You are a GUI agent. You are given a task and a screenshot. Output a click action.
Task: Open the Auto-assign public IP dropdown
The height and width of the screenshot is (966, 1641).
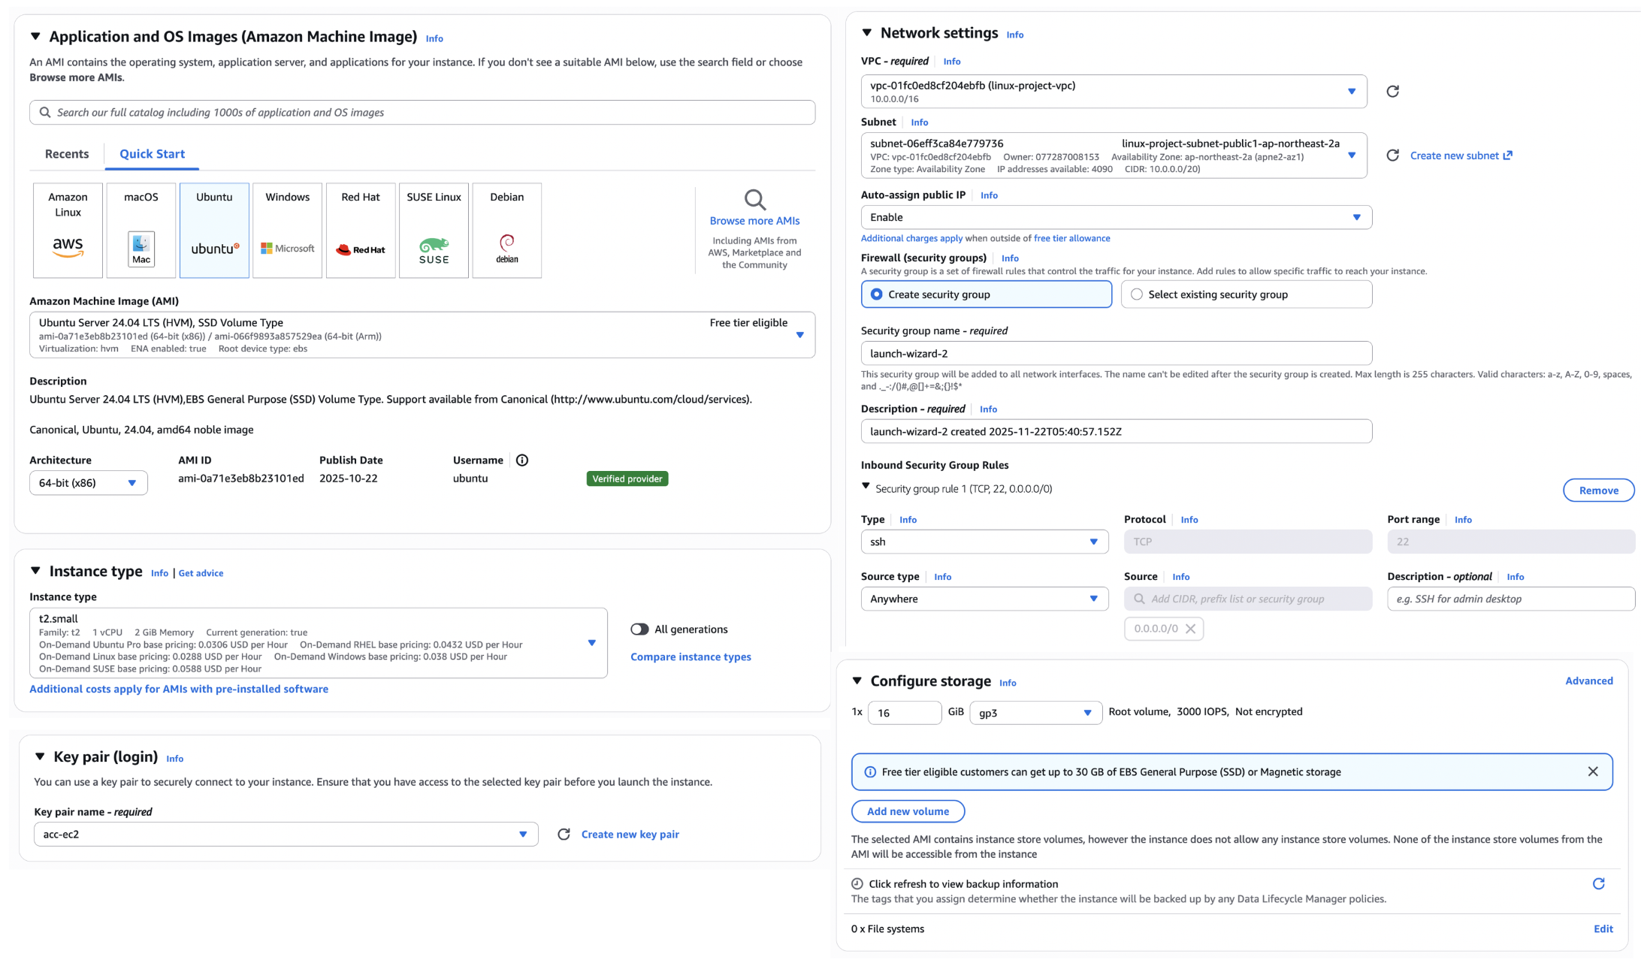coord(1117,218)
